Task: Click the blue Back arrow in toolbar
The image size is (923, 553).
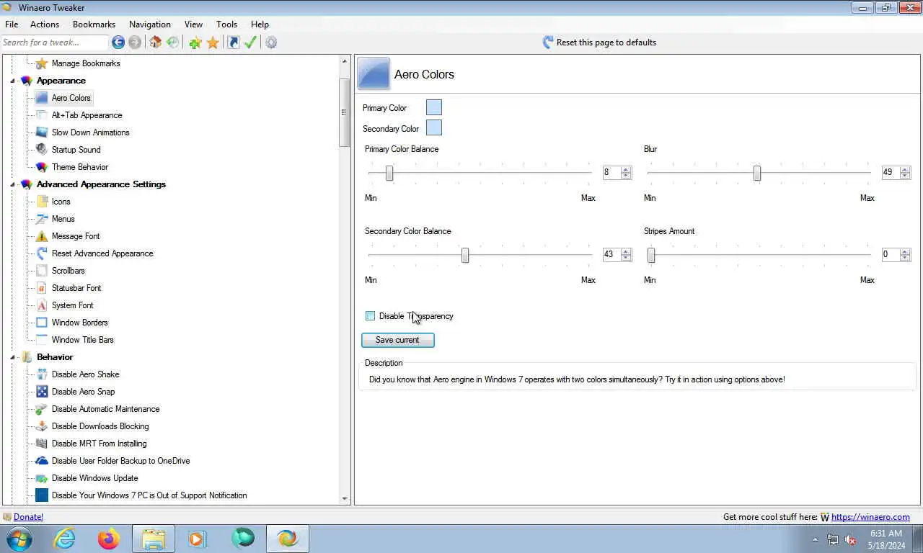Action: (118, 42)
